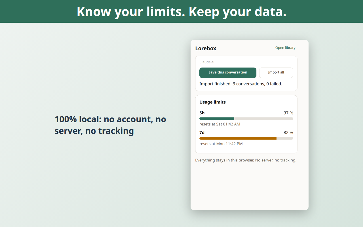Click the 37 % usage value

click(288, 113)
